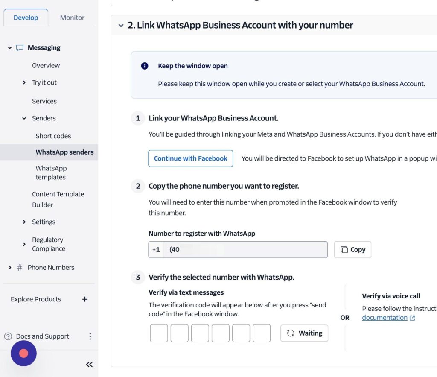Collapse the sidebar with the double chevron
Screen dimensions: 437x377
click(89, 364)
